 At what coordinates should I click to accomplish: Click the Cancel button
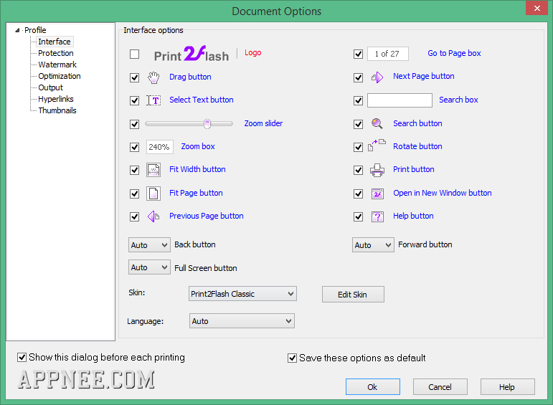point(440,387)
